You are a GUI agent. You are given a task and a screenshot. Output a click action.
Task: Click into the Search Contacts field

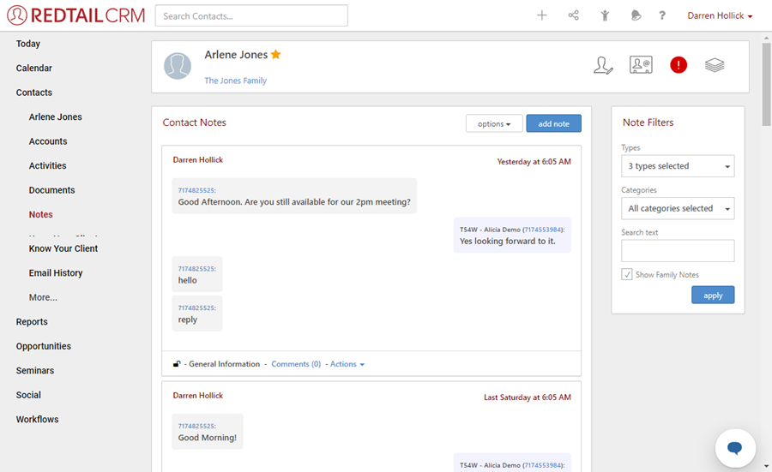[251, 15]
